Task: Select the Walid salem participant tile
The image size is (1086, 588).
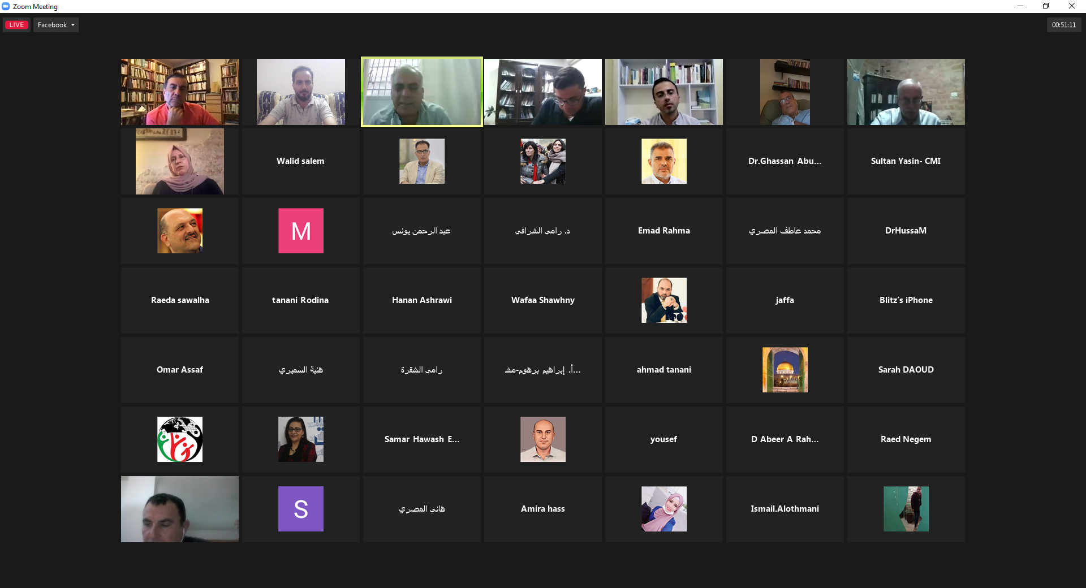Action: (300, 161)
